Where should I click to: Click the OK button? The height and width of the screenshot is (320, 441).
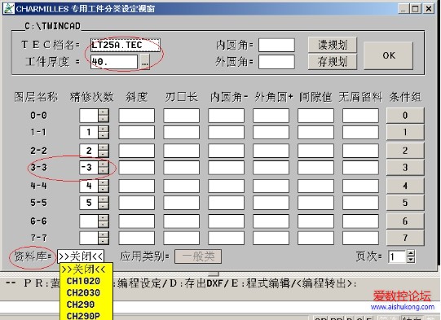[x=388, y=55]
